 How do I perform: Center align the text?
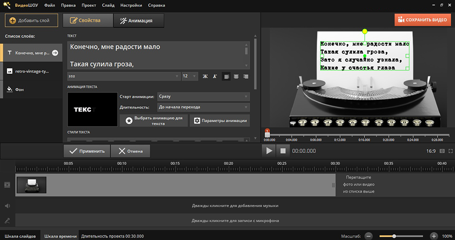coord(236,76)
